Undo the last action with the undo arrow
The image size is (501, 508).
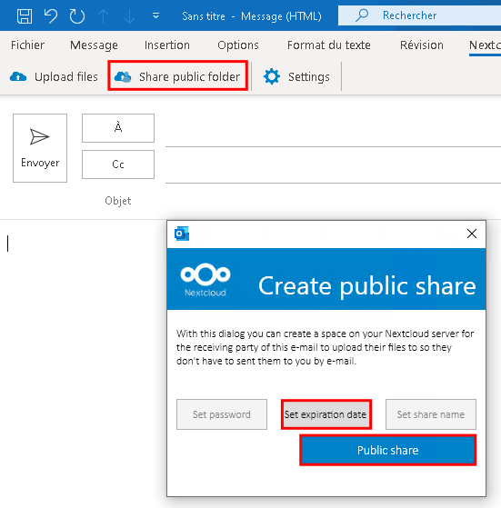pos(51,15)
